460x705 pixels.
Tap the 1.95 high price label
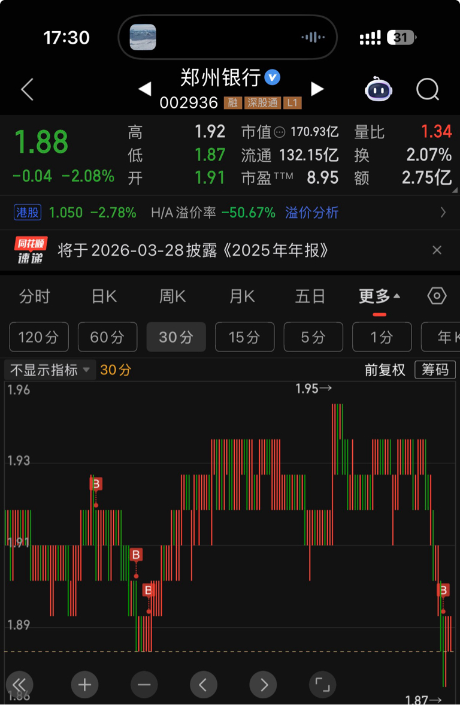(x=313, y=389)
